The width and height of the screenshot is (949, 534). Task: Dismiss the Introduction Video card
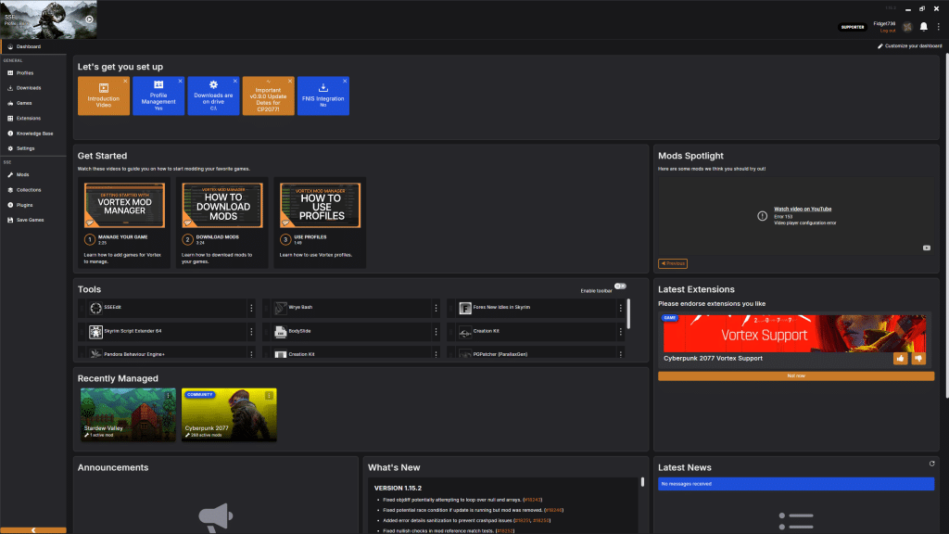tap(125, 82)
